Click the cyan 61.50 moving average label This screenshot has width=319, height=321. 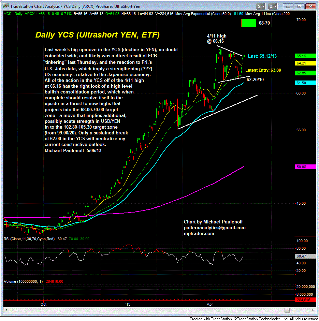point(305,83)
